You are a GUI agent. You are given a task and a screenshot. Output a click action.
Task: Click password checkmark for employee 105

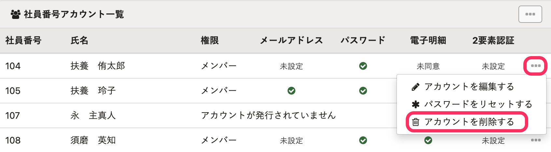pyautogui.click(x=363, y=91)
